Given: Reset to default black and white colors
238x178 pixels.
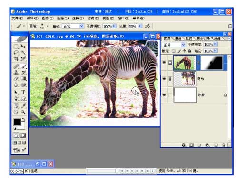Looking at the screenshot, I should [15, 128].
